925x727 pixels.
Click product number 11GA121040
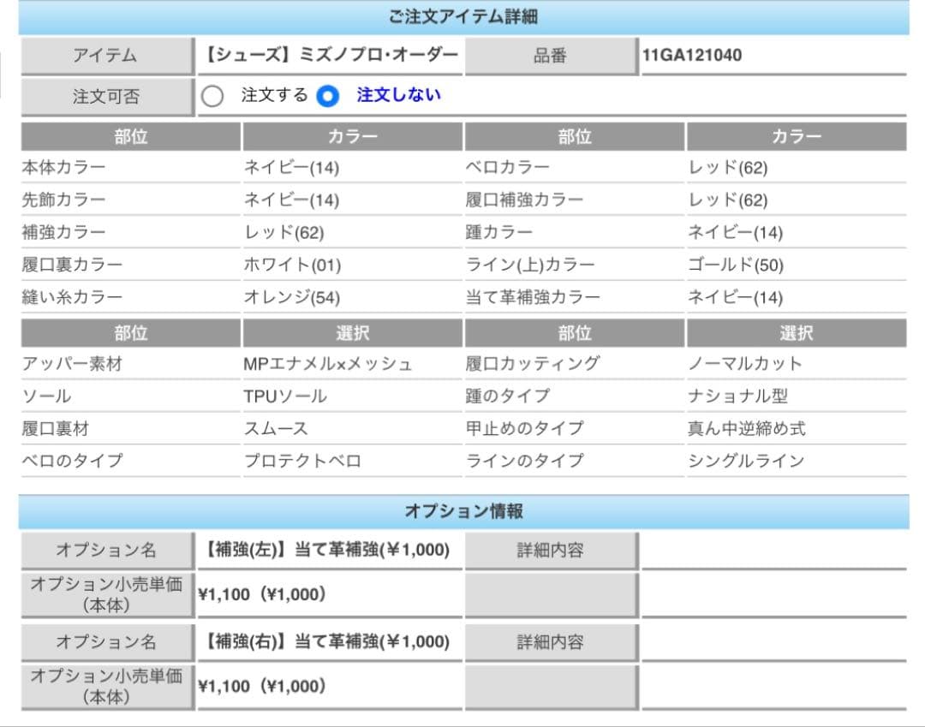692,56
